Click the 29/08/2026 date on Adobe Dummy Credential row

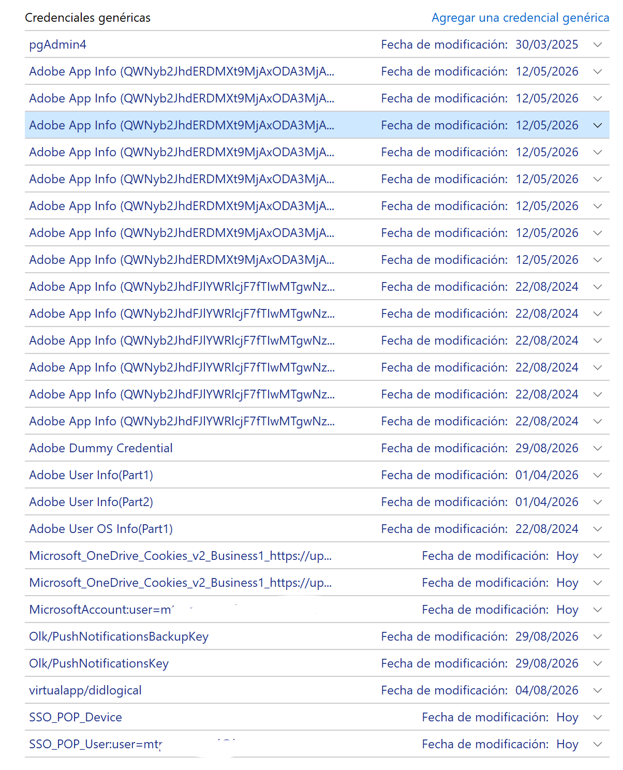click(547, 448)
